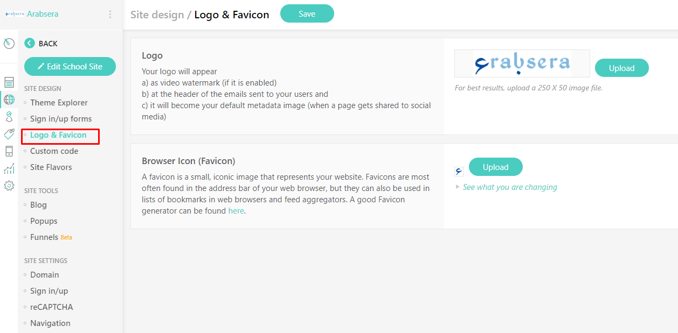Open Sign in/up forms menu item
The height and width of the screenshot is (333, 678).
tap(61, 119)
